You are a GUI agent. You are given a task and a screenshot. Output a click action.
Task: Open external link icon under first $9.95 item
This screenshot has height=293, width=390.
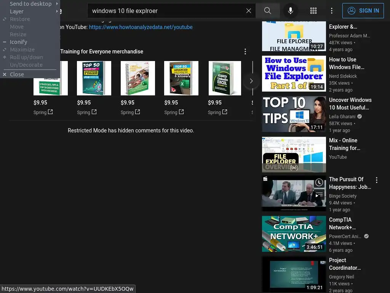50,112
